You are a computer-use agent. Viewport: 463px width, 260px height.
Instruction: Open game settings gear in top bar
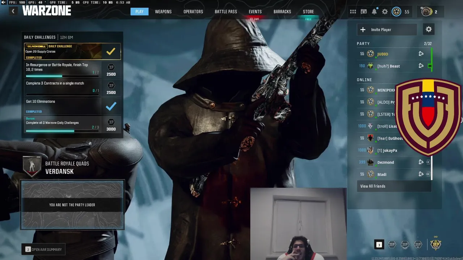click(x=385, y=12)
